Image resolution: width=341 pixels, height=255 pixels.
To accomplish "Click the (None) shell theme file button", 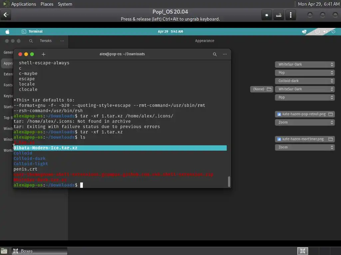I will coord(262,89).
